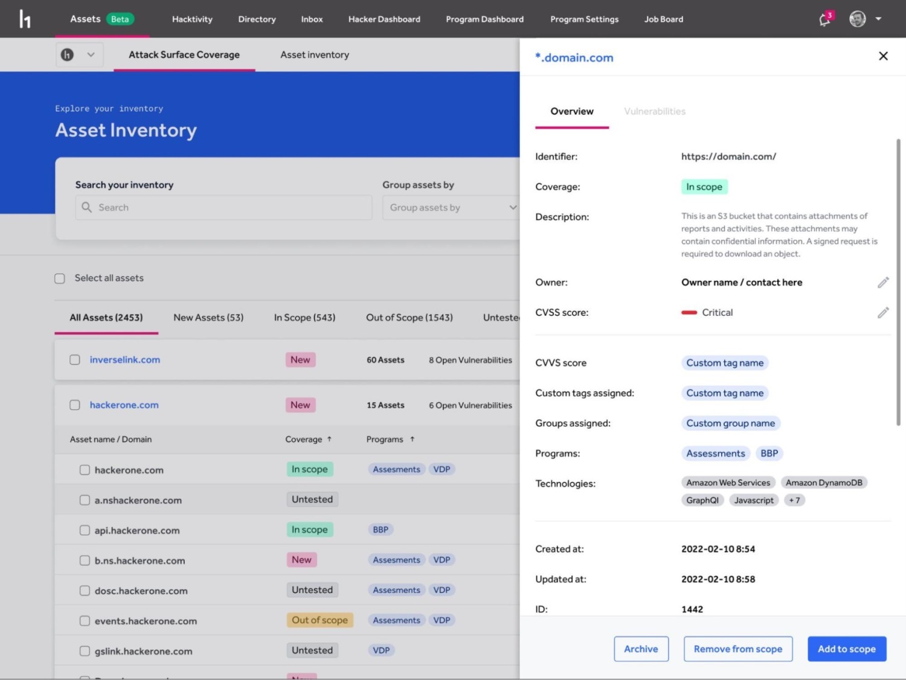Screen dimensions: 906x680
Task: Click the detail panel vertical scrollbar
Action: [x=898, y=283]
